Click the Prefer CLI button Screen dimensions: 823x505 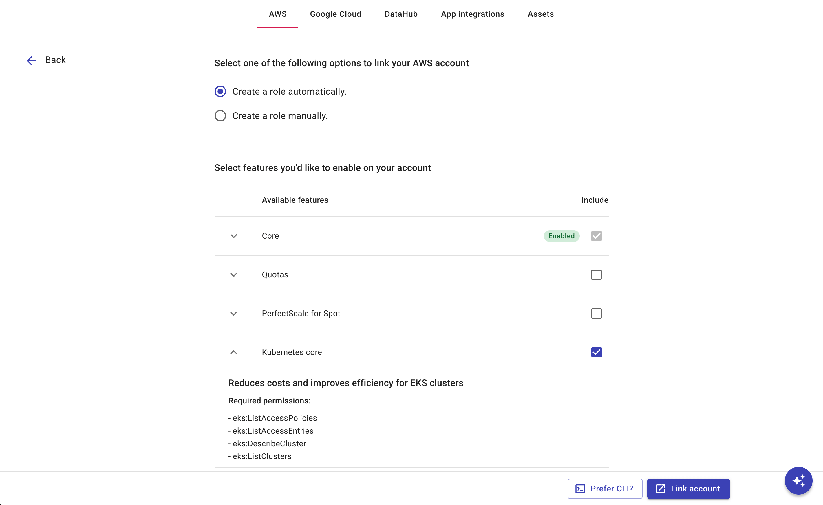click(605, 488)
